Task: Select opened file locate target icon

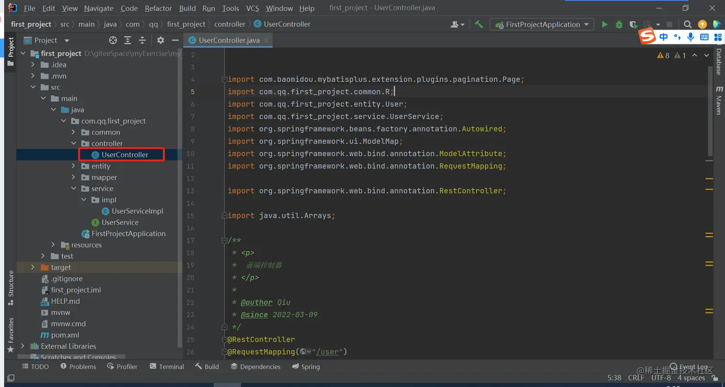Action: [113, 40]
